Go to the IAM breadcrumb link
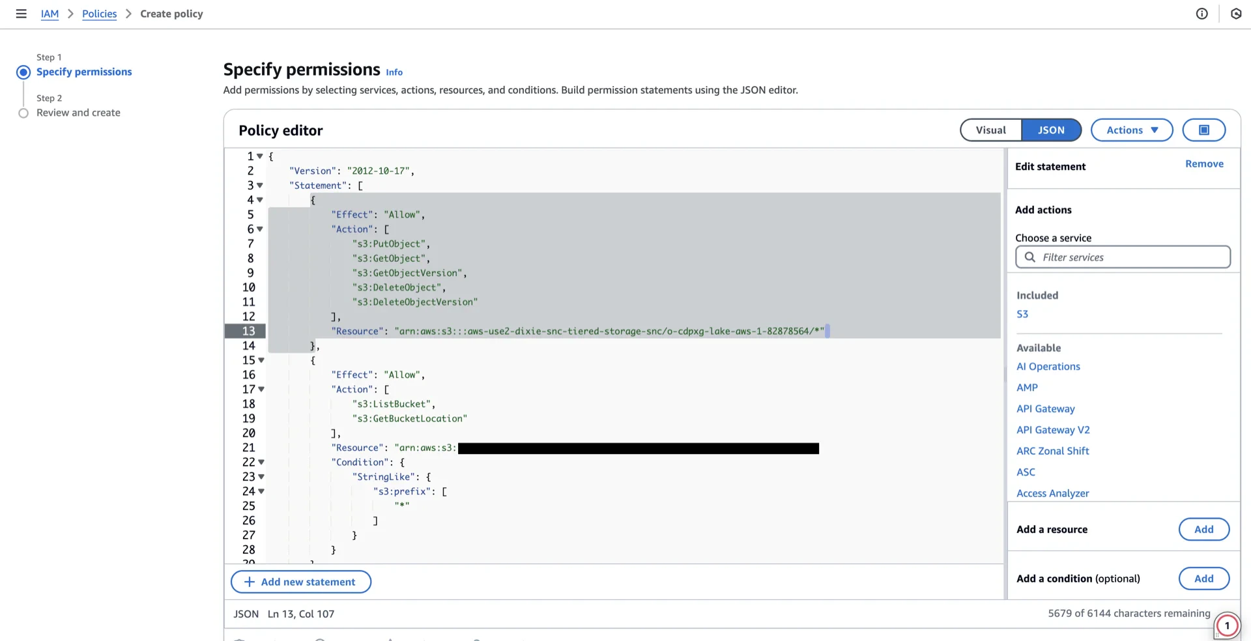Viewport: 1251px width, 641px height. [x=50, y=14]
